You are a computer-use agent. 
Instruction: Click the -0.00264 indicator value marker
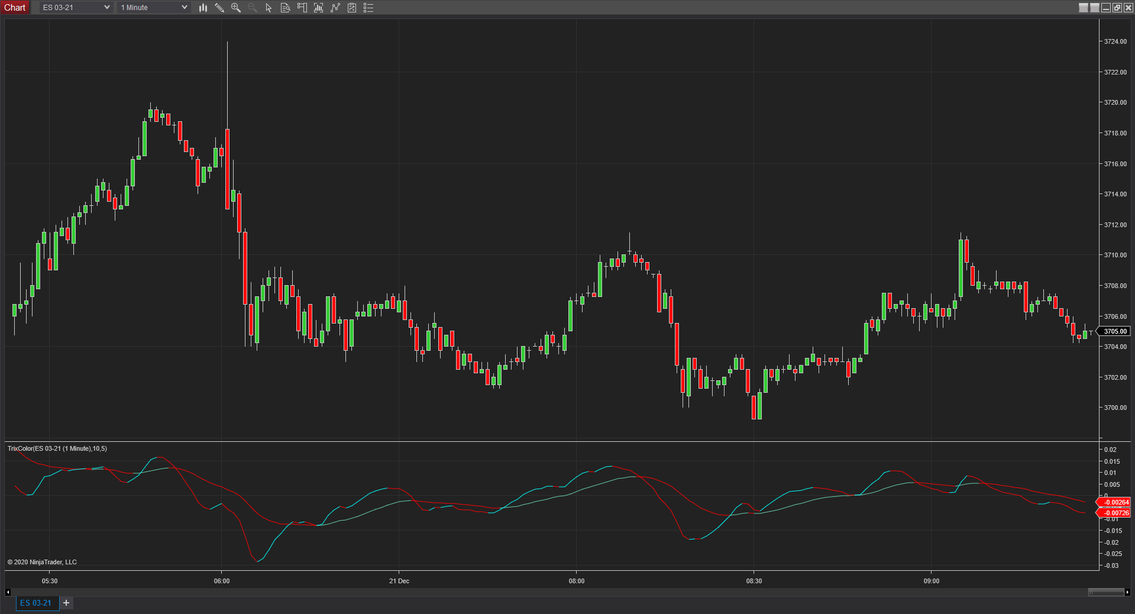[x=1114, y=502]
